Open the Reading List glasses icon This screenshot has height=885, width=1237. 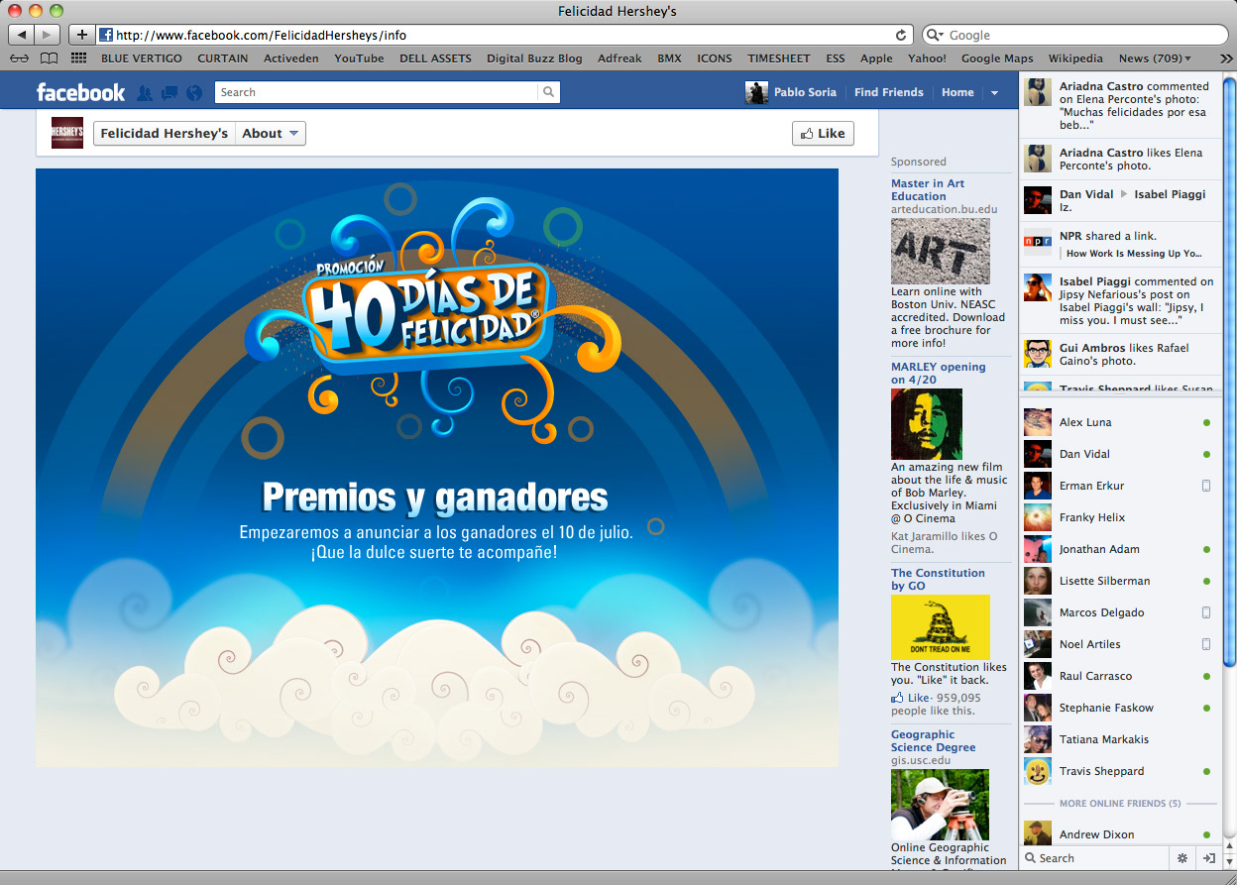tap(19, 58)
